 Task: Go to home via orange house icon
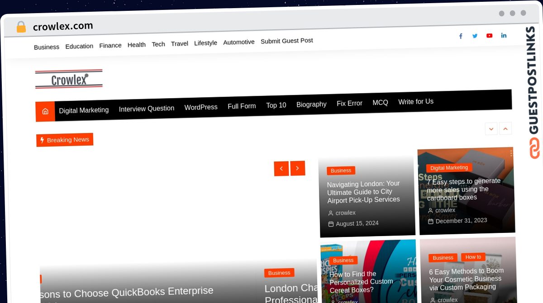pyautogui.click(x=45, y=111)
